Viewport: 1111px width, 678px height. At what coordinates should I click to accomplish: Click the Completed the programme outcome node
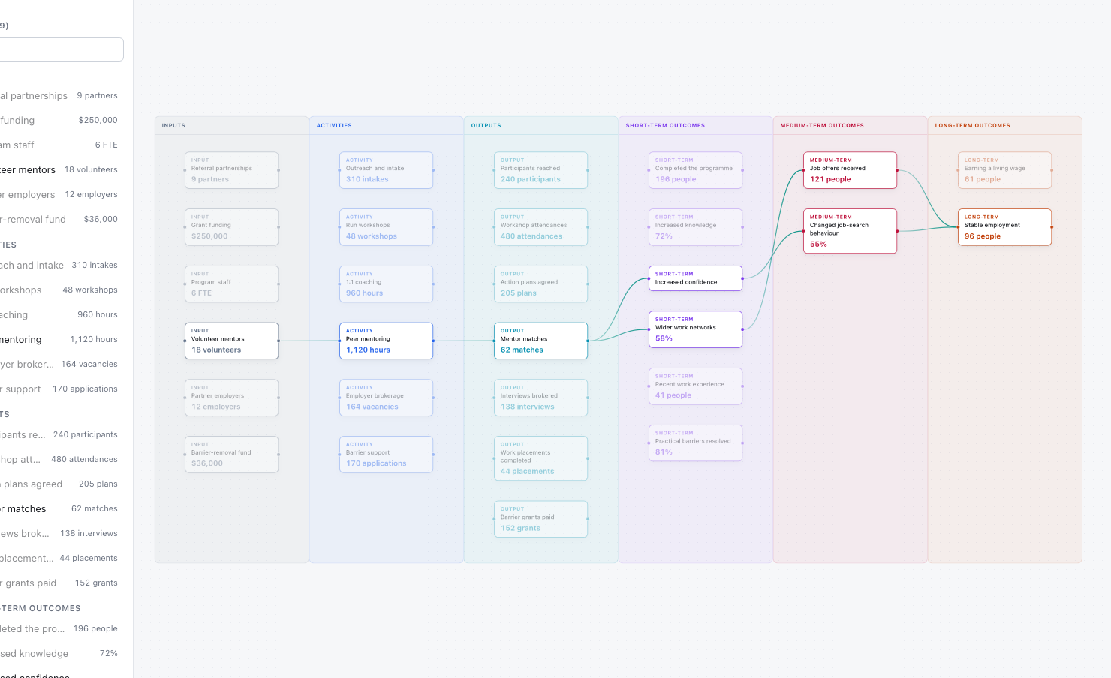(x=695, y=170)
